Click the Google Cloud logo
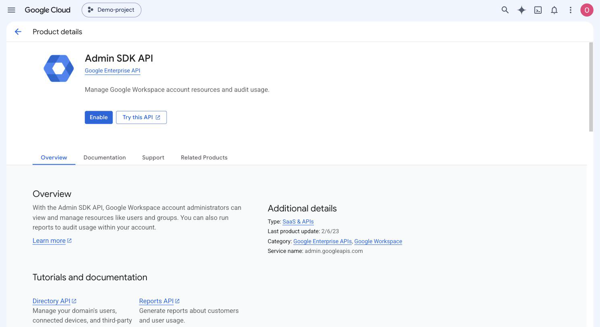The image size is (600, 327). [x=47, y=10]
